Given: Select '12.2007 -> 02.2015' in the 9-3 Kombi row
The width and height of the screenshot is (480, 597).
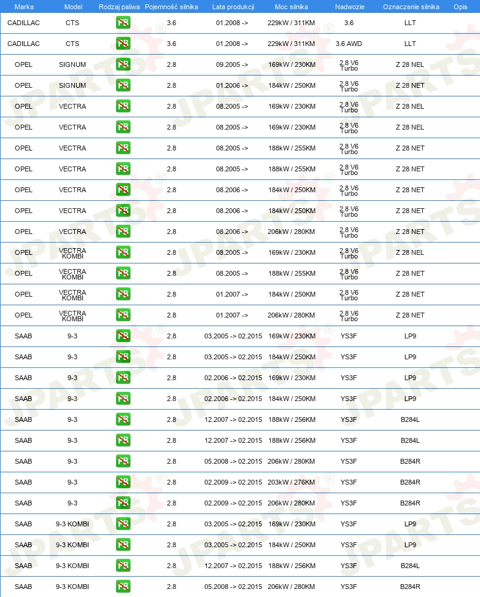Looking at the screenshot, I should (233, 566).
